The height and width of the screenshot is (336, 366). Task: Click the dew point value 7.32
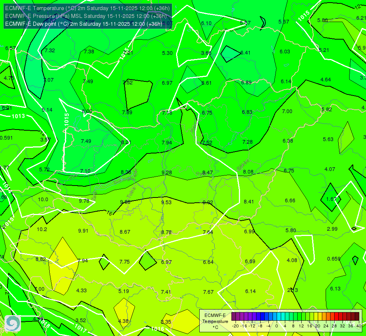50,50
